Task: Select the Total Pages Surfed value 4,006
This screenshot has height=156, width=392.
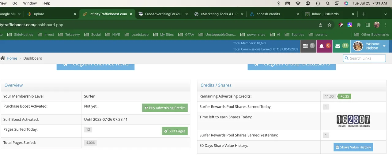Action: tap(91, 143)
